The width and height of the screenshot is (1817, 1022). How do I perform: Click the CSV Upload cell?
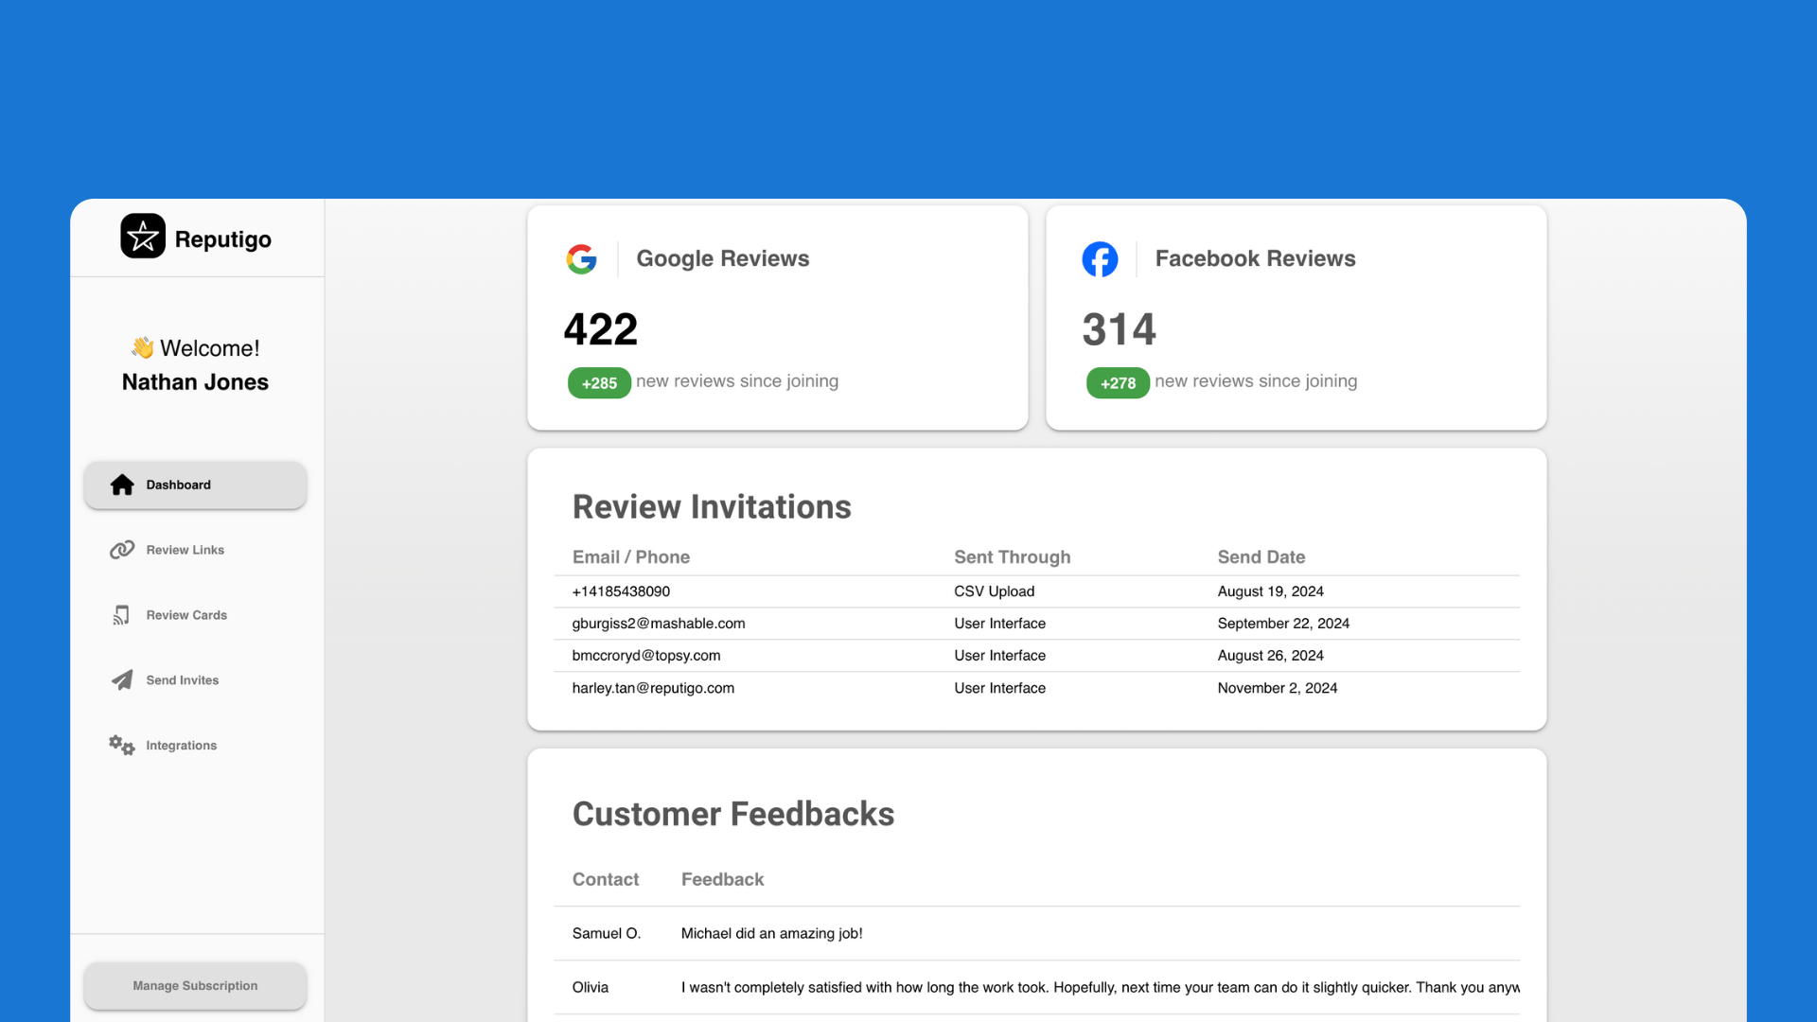995,591
